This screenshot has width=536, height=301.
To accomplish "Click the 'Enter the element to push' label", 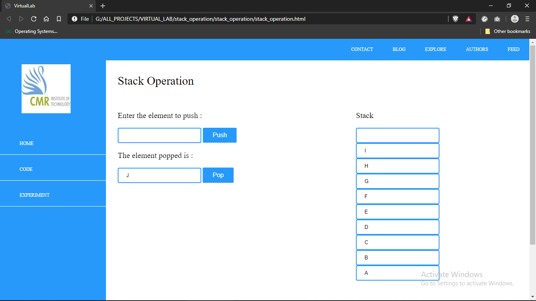I will coord(160,116).
